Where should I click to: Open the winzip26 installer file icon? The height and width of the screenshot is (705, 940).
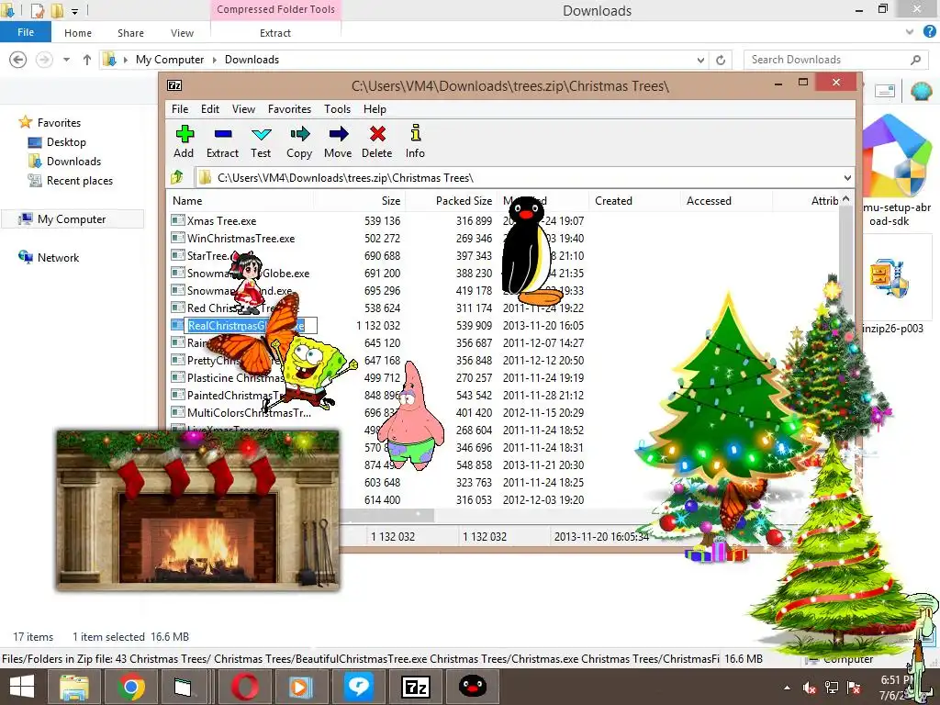coord(890,281)
